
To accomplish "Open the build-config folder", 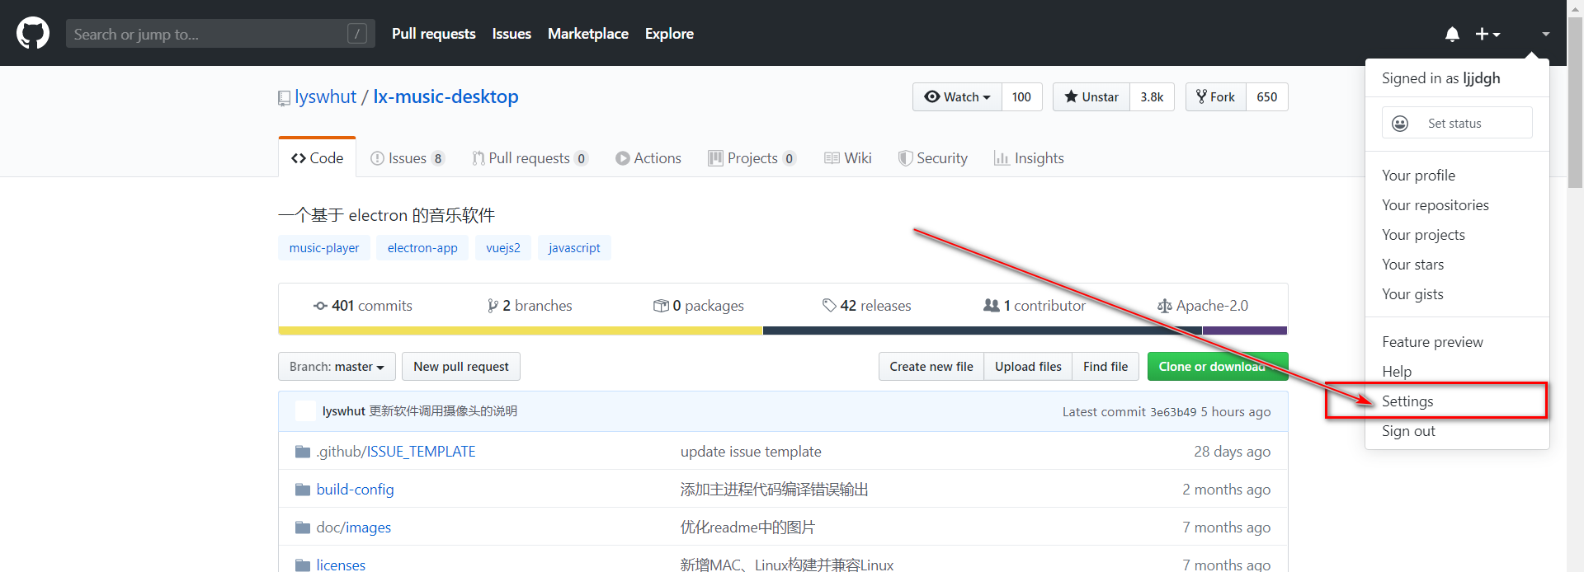I will pyautogui.click(x=355, y=490).
